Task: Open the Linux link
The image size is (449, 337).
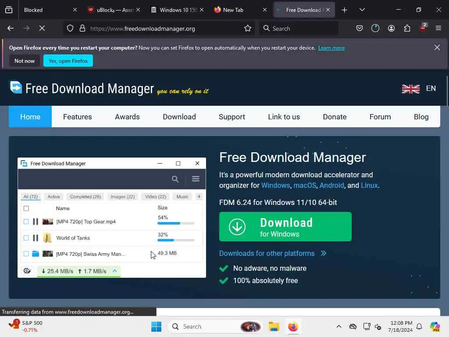Action: tap(369, 186)
